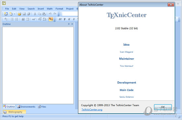Open the Math menu
This screenshot has height=120, width=182.
(50, 9)
